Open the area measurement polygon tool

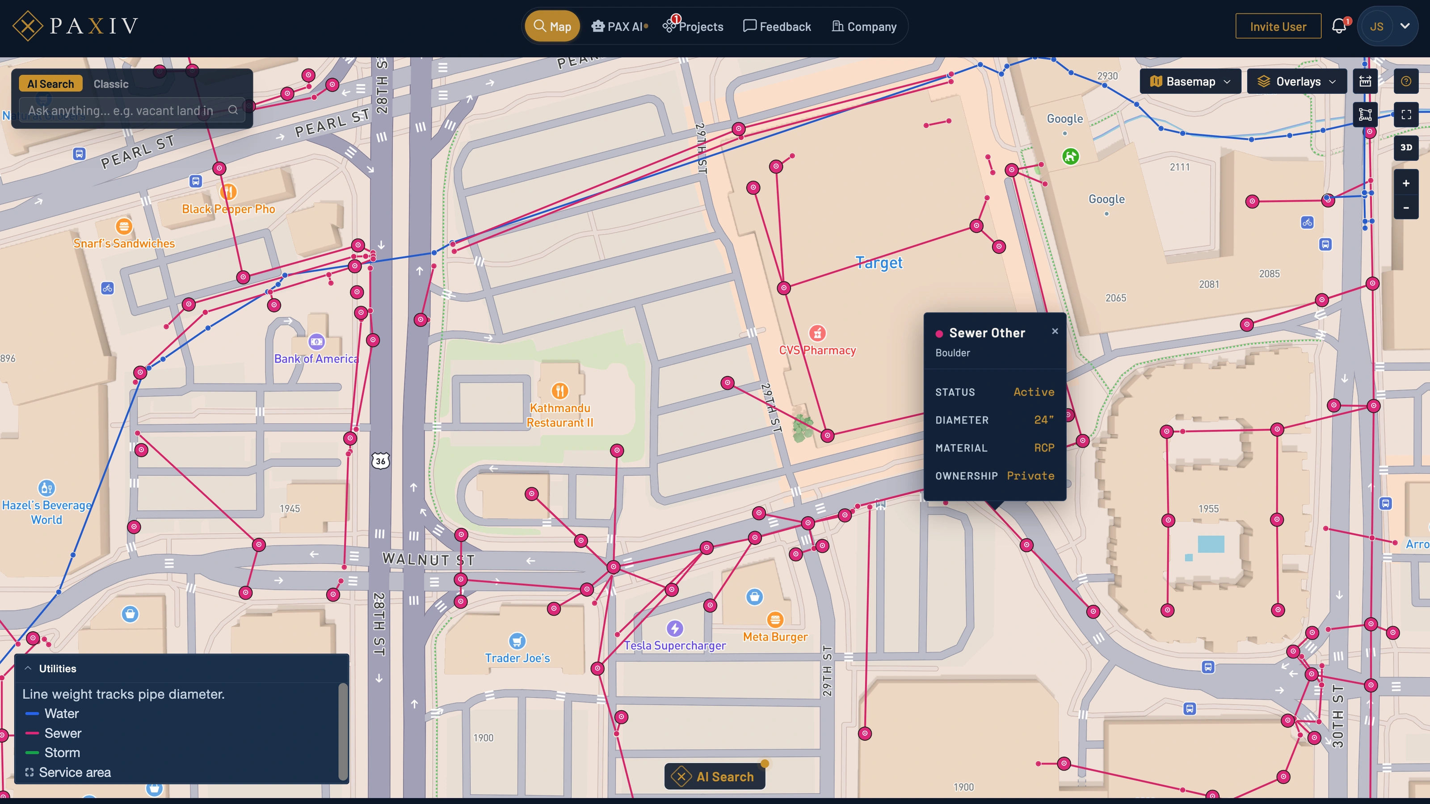coord(1365,115)
